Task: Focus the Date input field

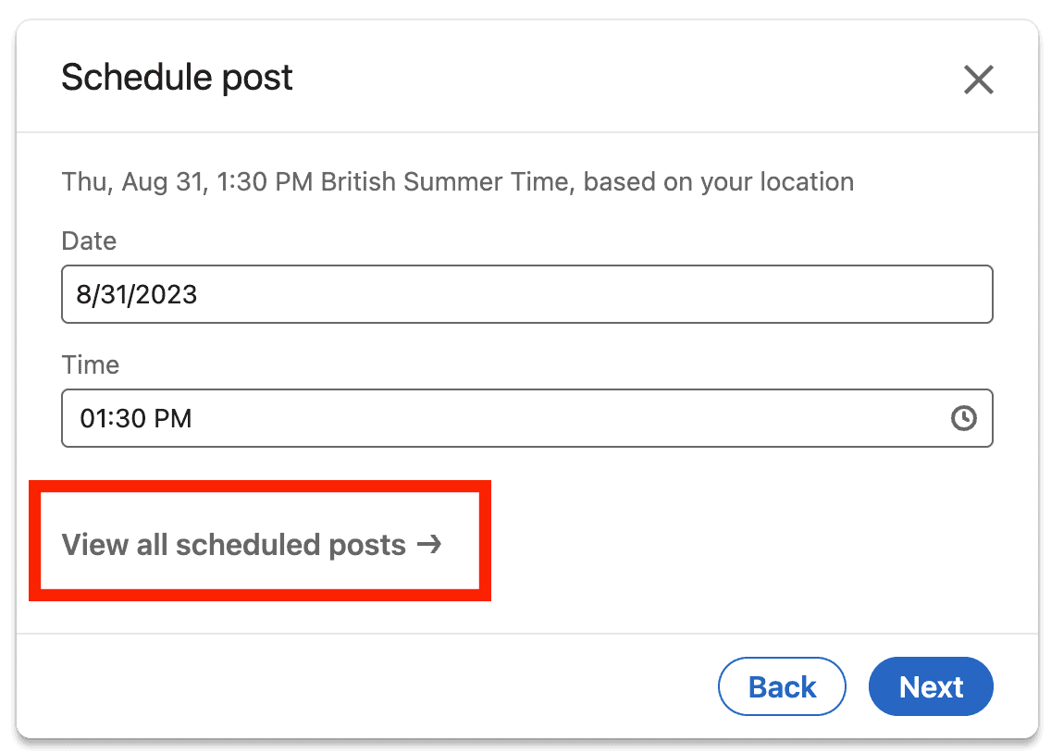Action: coord(526,295)
